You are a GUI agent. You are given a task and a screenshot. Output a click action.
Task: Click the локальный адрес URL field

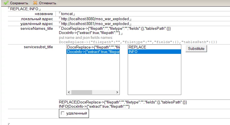pos(95,19)
